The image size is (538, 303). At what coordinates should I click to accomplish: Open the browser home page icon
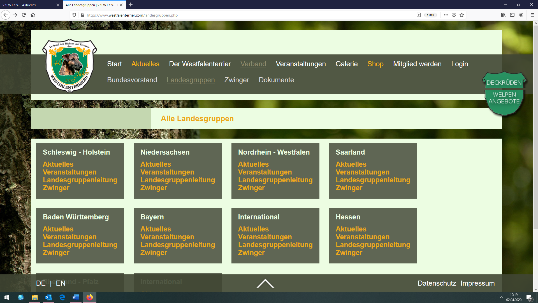point(33,15)
